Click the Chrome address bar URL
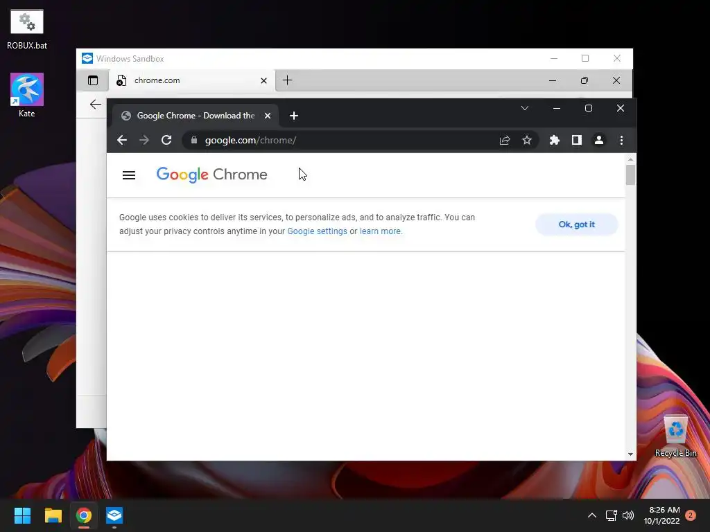 (x=250, y=140)
